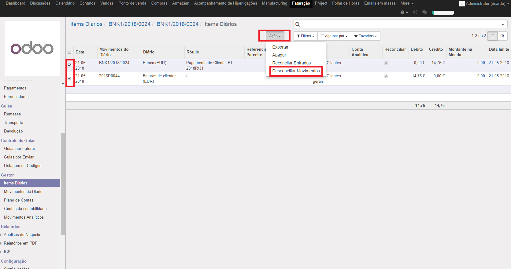This screenshot has width=511, height=269.
Task: Open the debug bug icon menu
Action: coord(404,13)
